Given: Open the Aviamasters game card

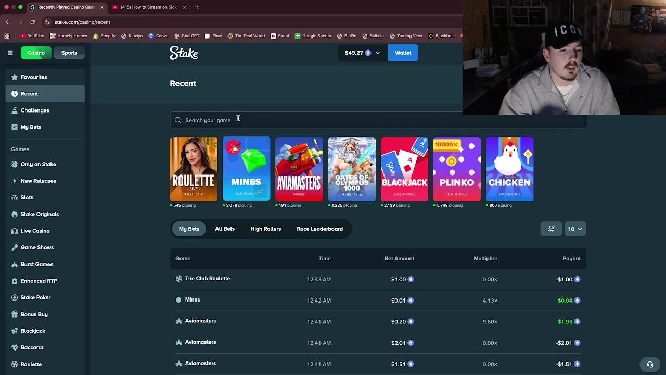Looking at the screenshot, I should pos(299,169).
